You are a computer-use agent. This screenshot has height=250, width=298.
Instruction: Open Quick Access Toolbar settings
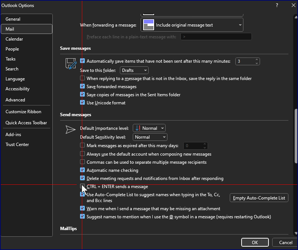point(27,122)
